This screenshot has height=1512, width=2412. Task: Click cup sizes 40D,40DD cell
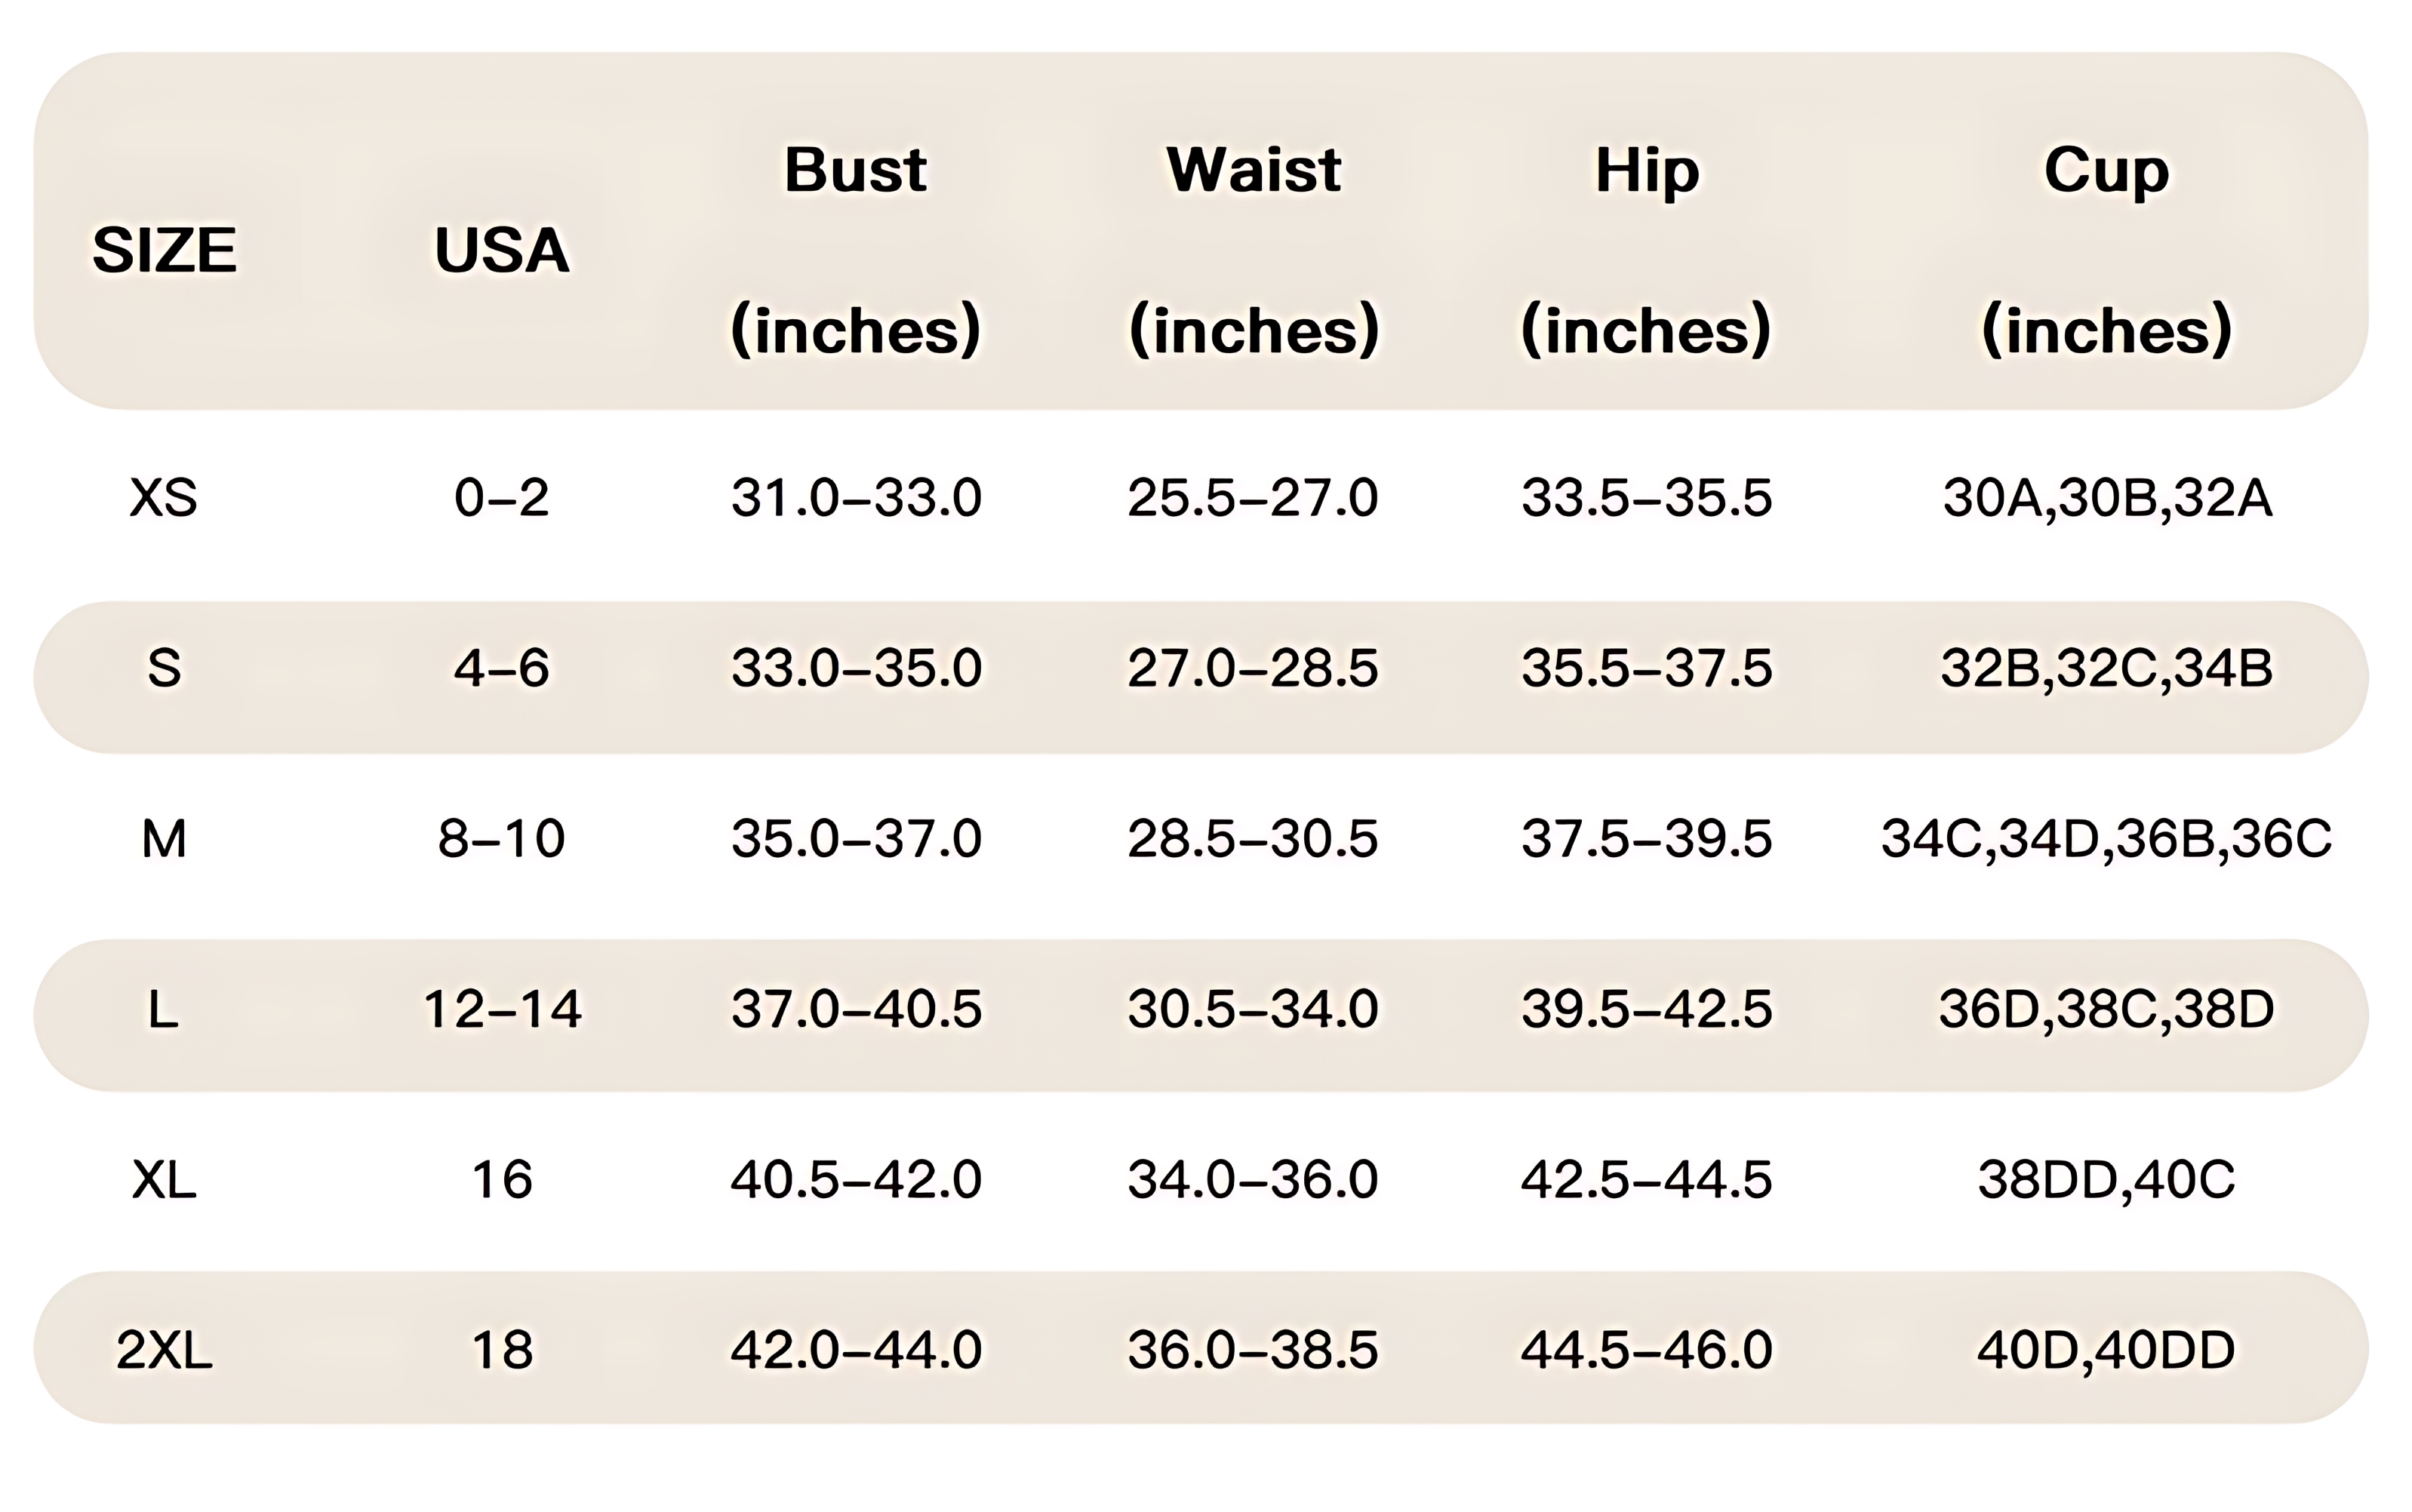[2106, 1350]
